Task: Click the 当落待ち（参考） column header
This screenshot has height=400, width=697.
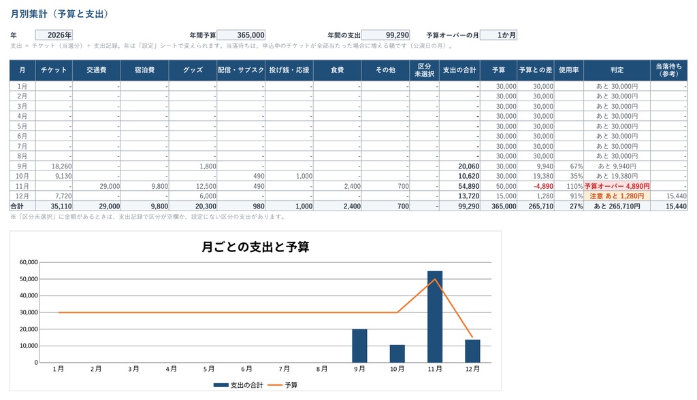Action: tap(668, 70)
